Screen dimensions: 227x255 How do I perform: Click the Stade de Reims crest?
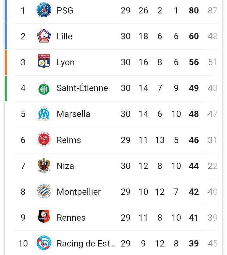44,139
